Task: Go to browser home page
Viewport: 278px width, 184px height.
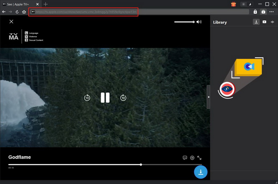Action: [x=24, y=12]
